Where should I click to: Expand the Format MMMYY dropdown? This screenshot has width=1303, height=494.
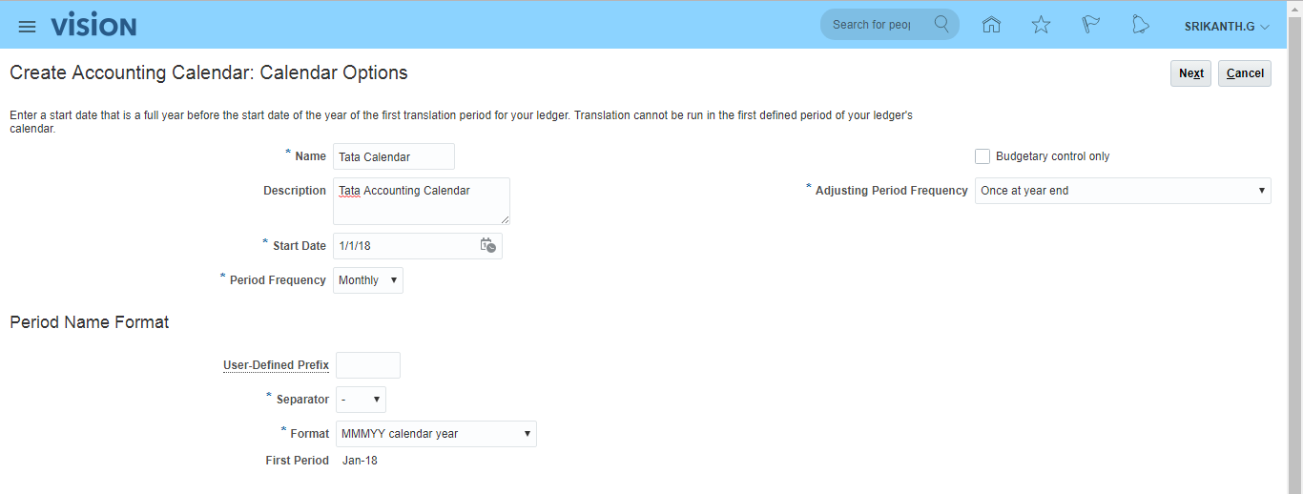pyautogui.click(x=436, y=434)
